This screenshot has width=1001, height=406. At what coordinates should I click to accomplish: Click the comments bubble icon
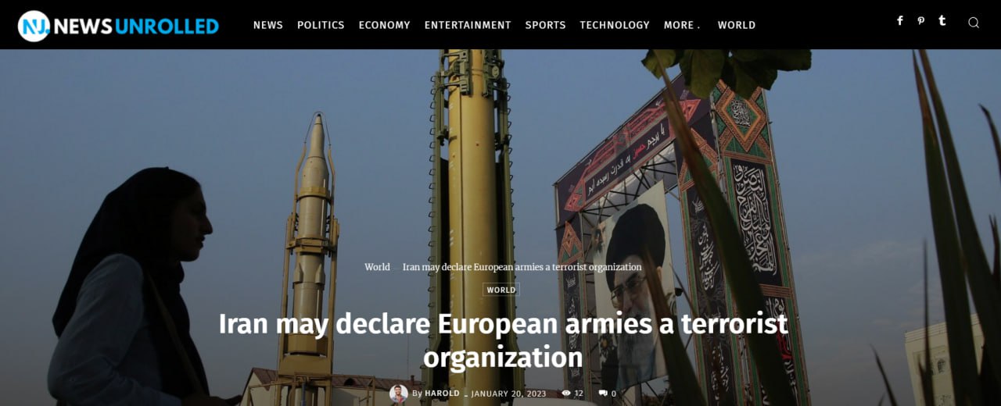[x=603, y=394]
